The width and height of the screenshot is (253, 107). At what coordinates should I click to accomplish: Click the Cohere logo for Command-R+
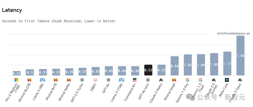click(135, 80)
